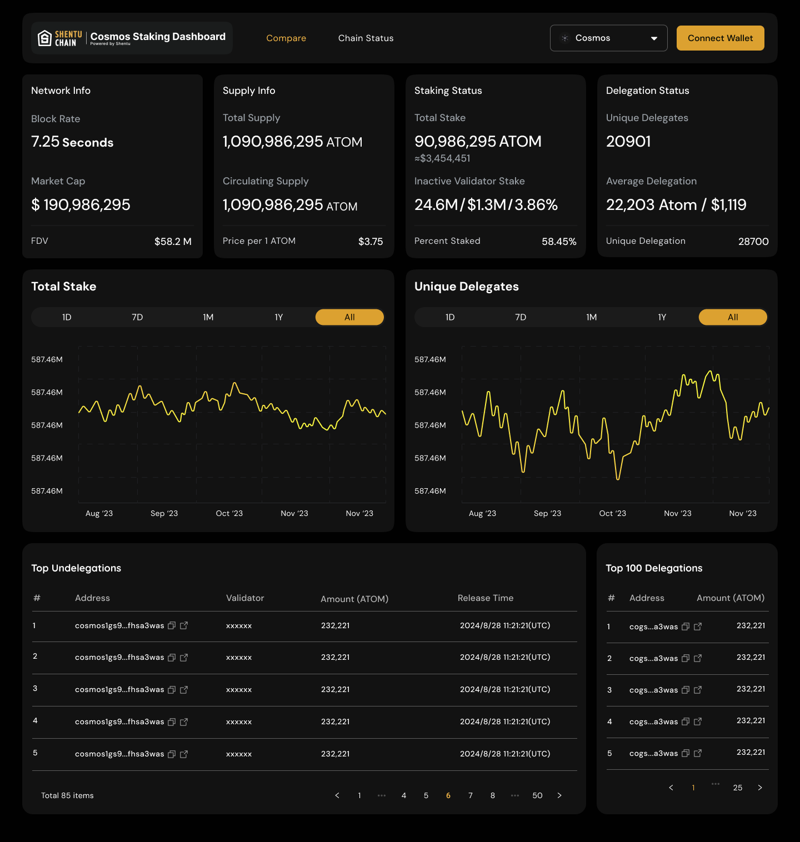Open the Cosmos chain selector dropdown

608,38
